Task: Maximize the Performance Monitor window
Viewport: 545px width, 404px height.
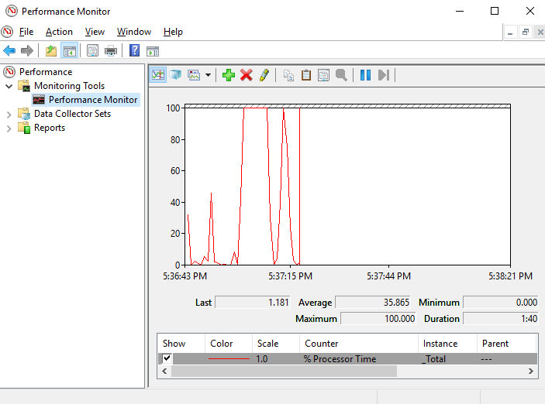Action: point(495,11)
